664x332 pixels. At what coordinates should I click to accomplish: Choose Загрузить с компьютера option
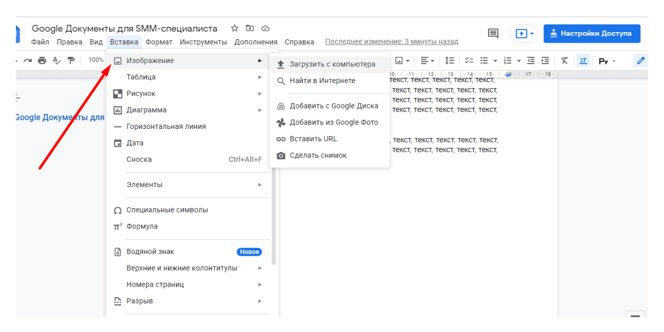point(332,64)
